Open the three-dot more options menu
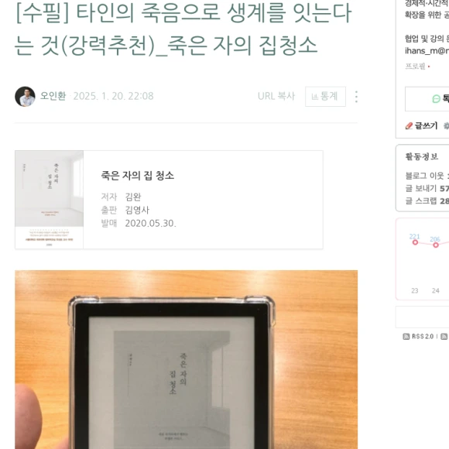 356,97
